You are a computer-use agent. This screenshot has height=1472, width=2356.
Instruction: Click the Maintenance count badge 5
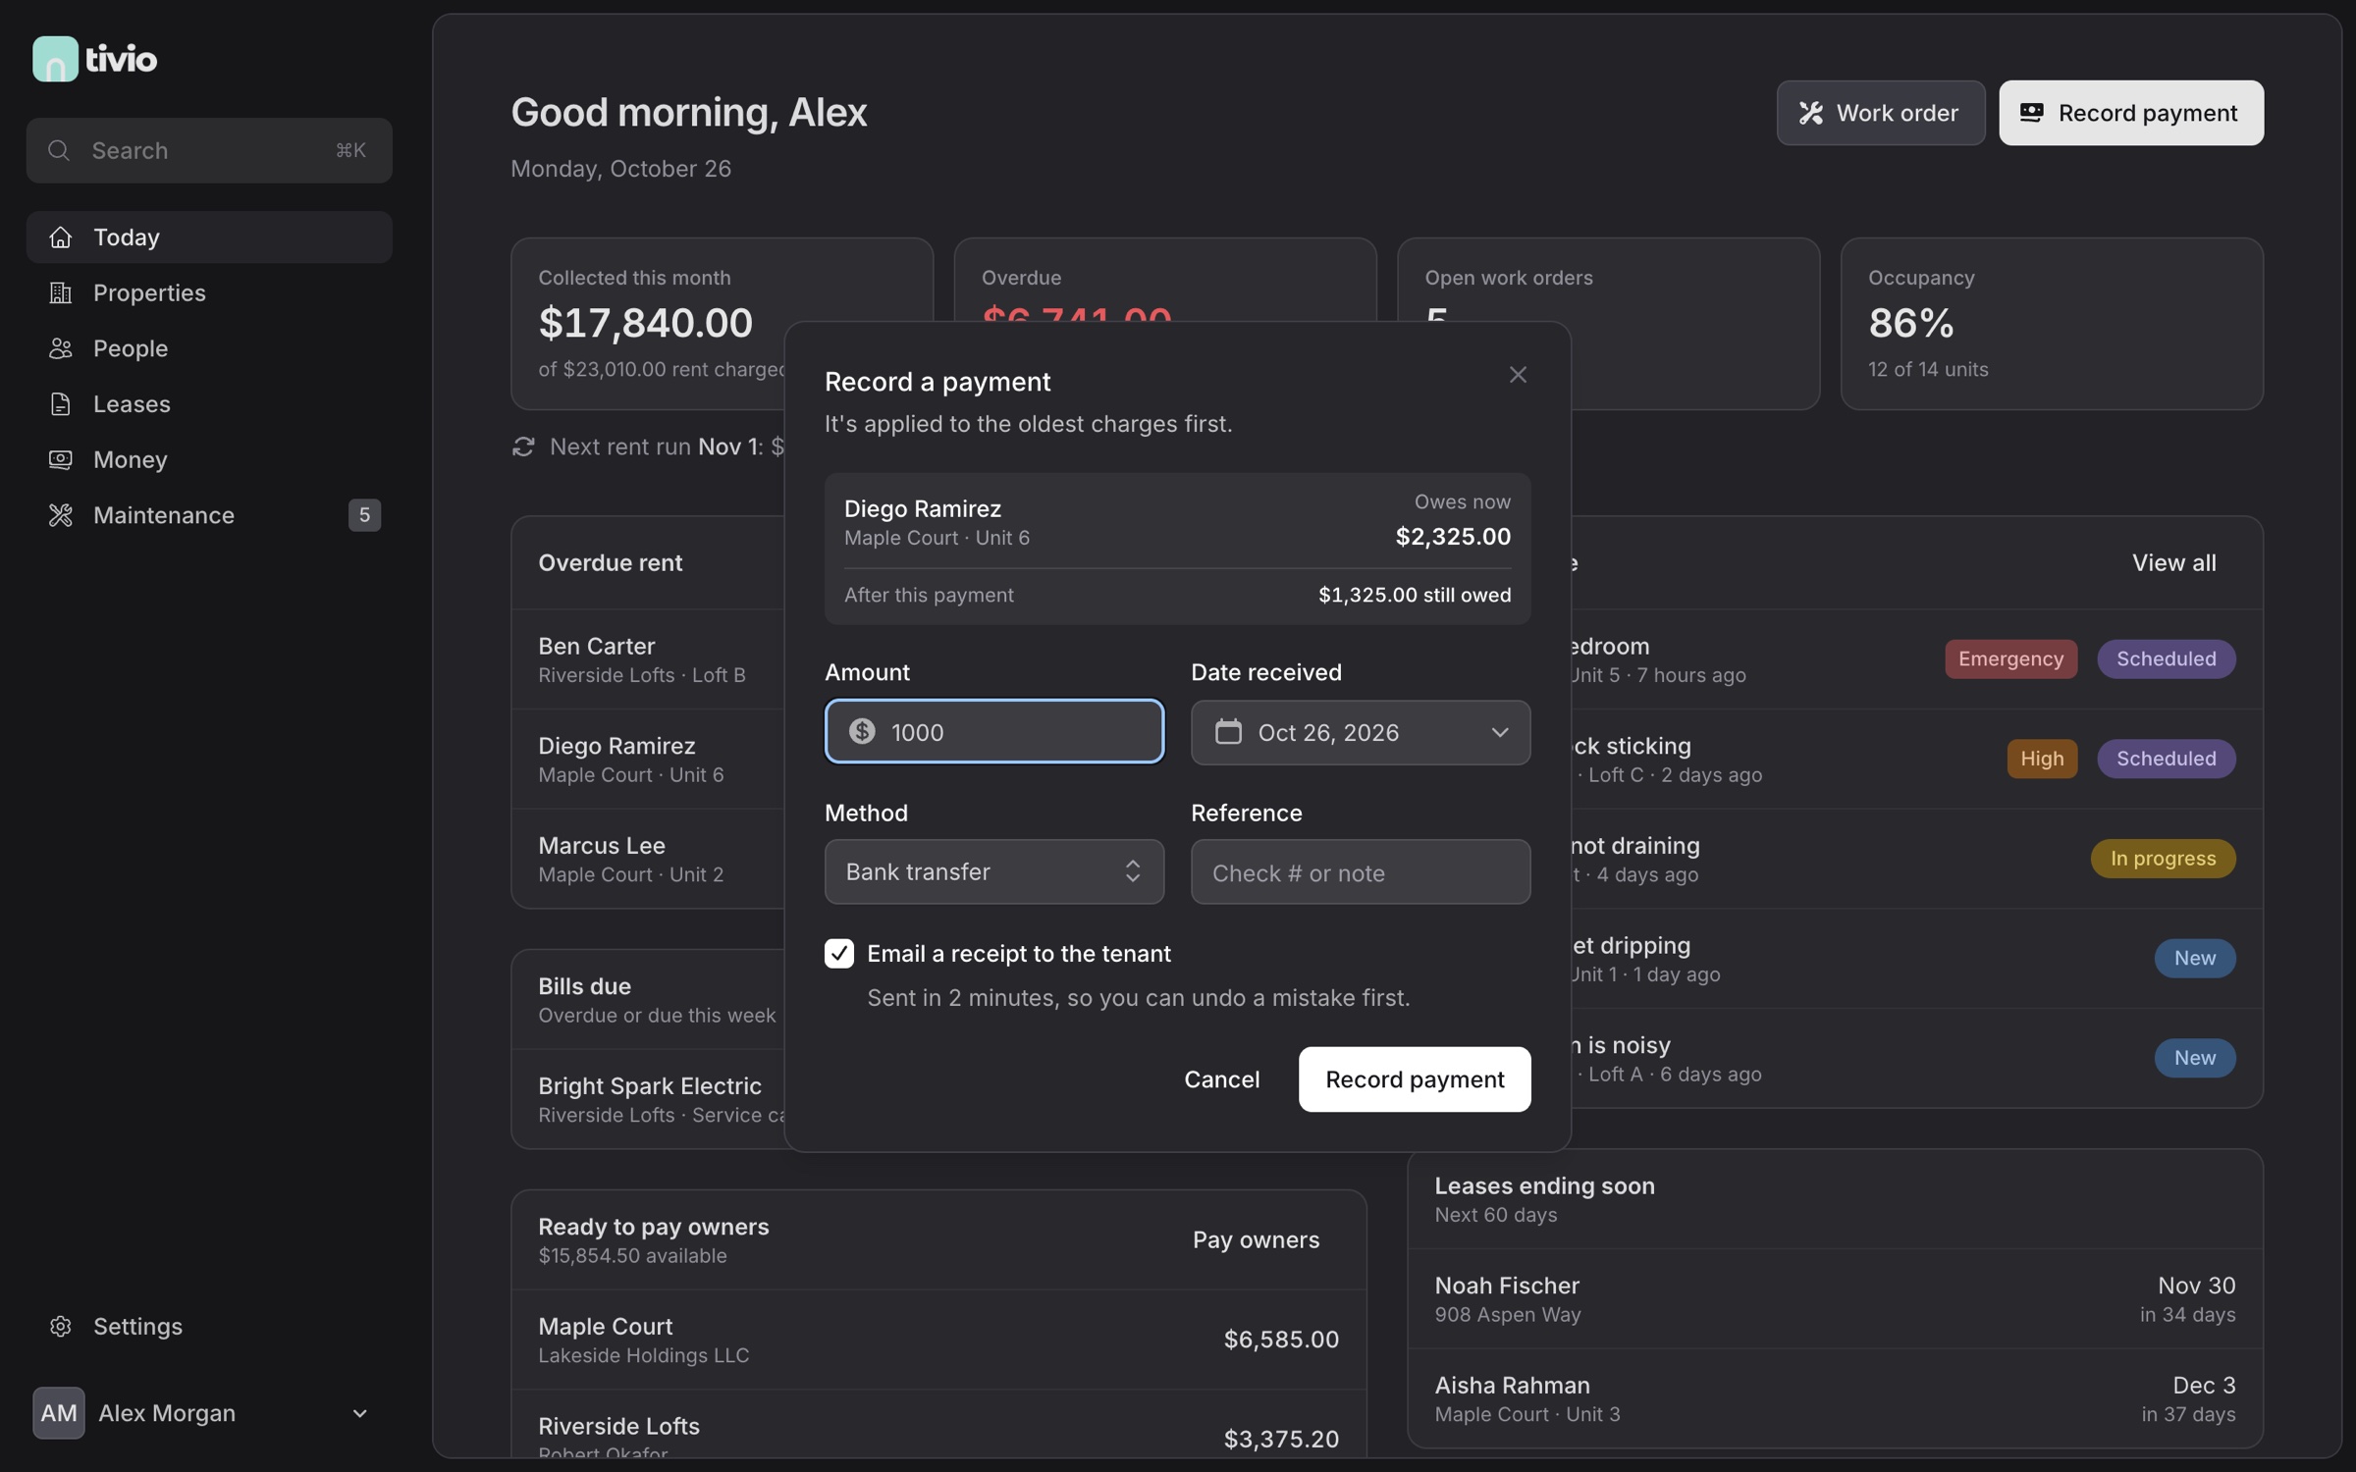[364, 515]
